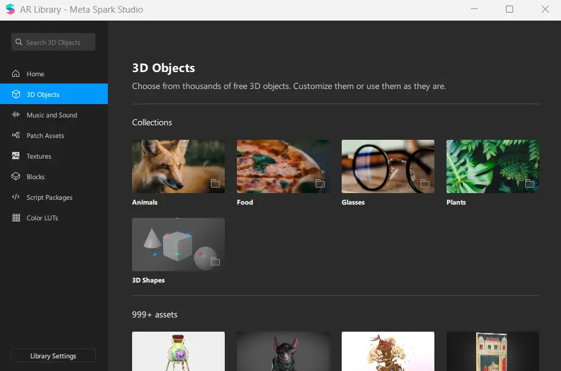Open the 3D Shapes collection

(178, 244)
